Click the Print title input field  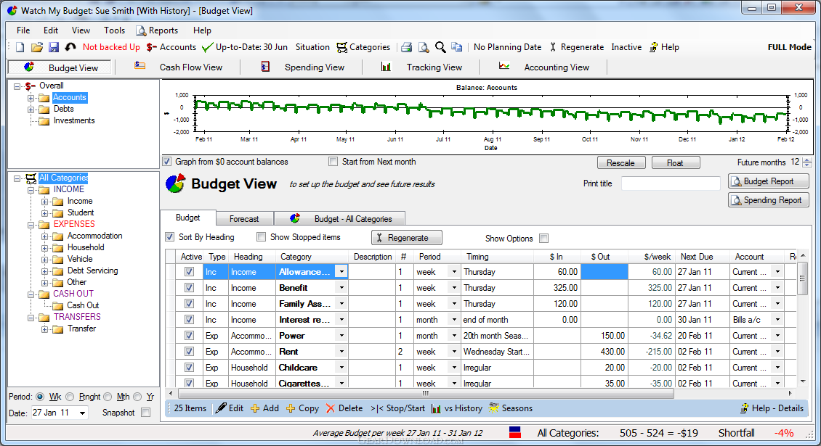pyautogui.click(x=671, y=183)
